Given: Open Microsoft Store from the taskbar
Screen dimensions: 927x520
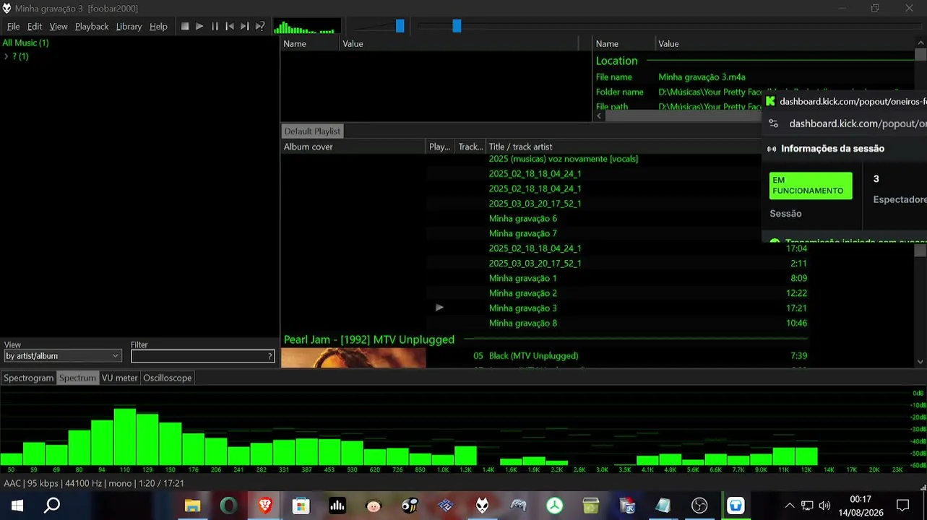Looking at the screenshot, I should tap(301, 506).
